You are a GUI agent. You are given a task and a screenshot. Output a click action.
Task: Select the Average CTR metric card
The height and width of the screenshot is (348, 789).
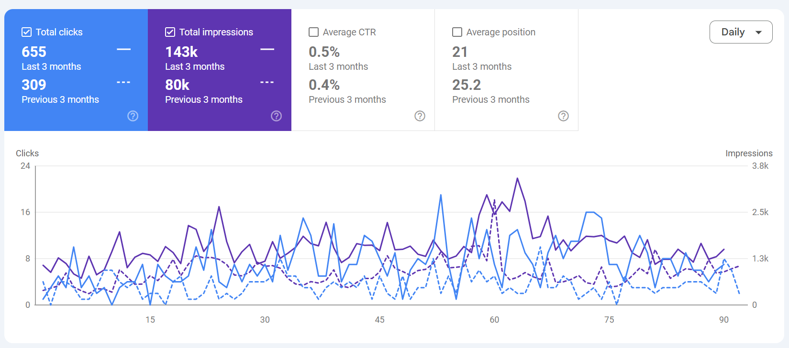[363, 70]
